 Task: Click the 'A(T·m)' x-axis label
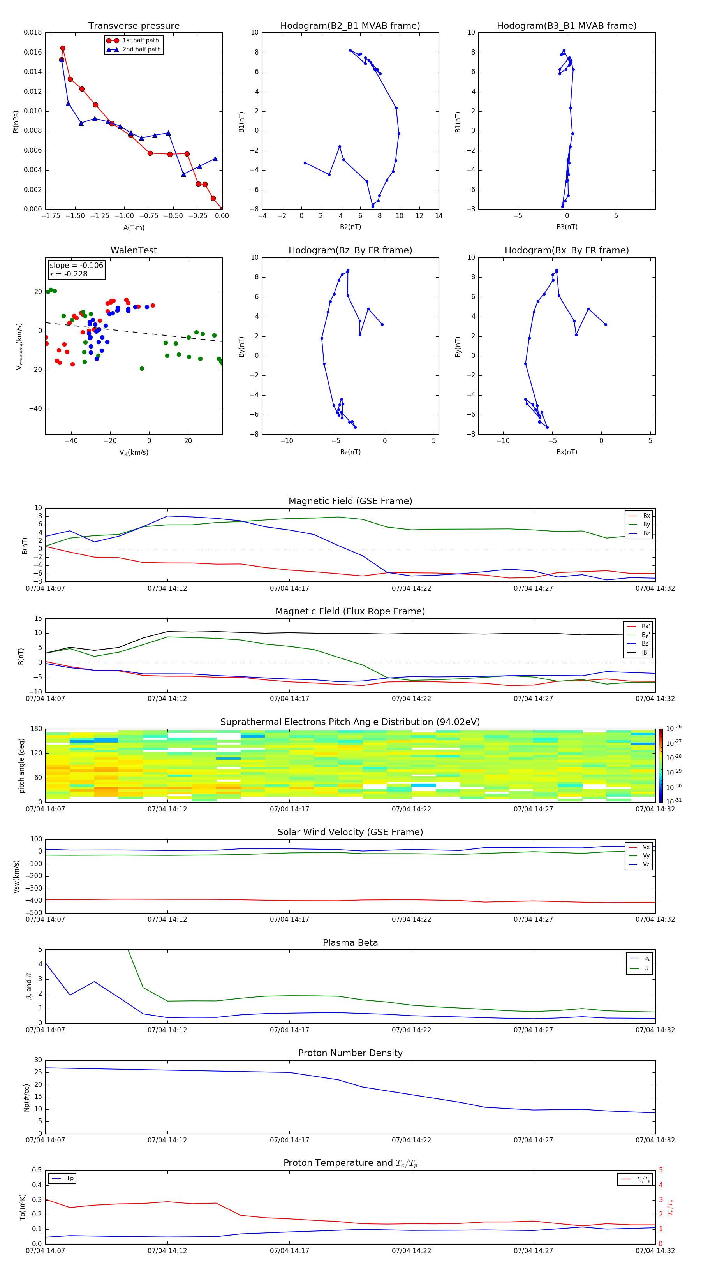tap(134, 227)
